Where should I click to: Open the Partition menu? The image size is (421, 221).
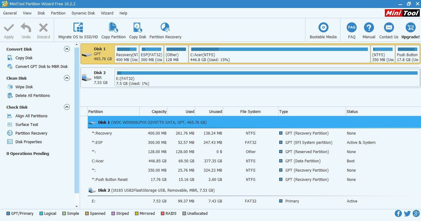58,13
